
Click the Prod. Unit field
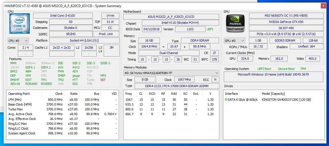106,34
